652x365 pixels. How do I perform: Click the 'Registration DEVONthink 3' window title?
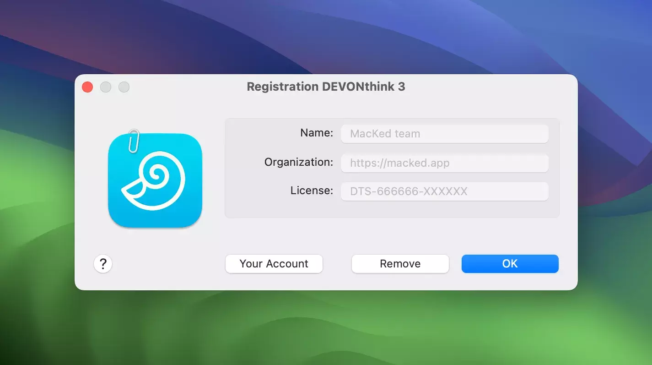click(x=326, y=87)
